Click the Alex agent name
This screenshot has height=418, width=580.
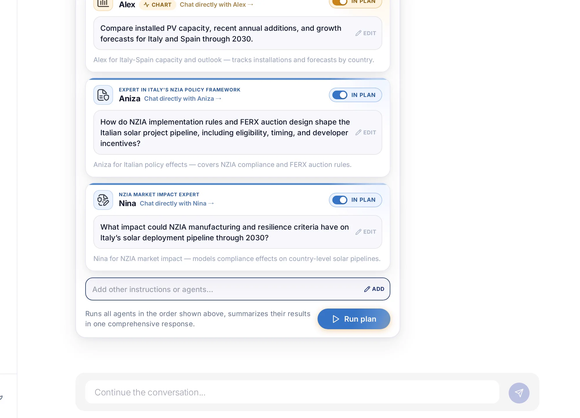[127, 5]
